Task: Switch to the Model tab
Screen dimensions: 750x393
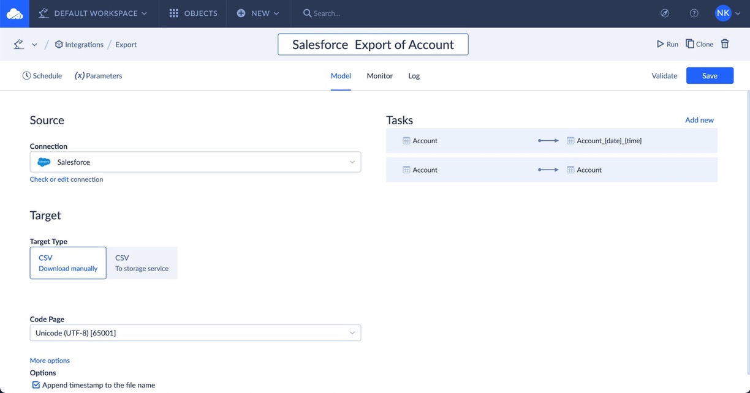Action: pyautogui.click(x=341, y=76)
